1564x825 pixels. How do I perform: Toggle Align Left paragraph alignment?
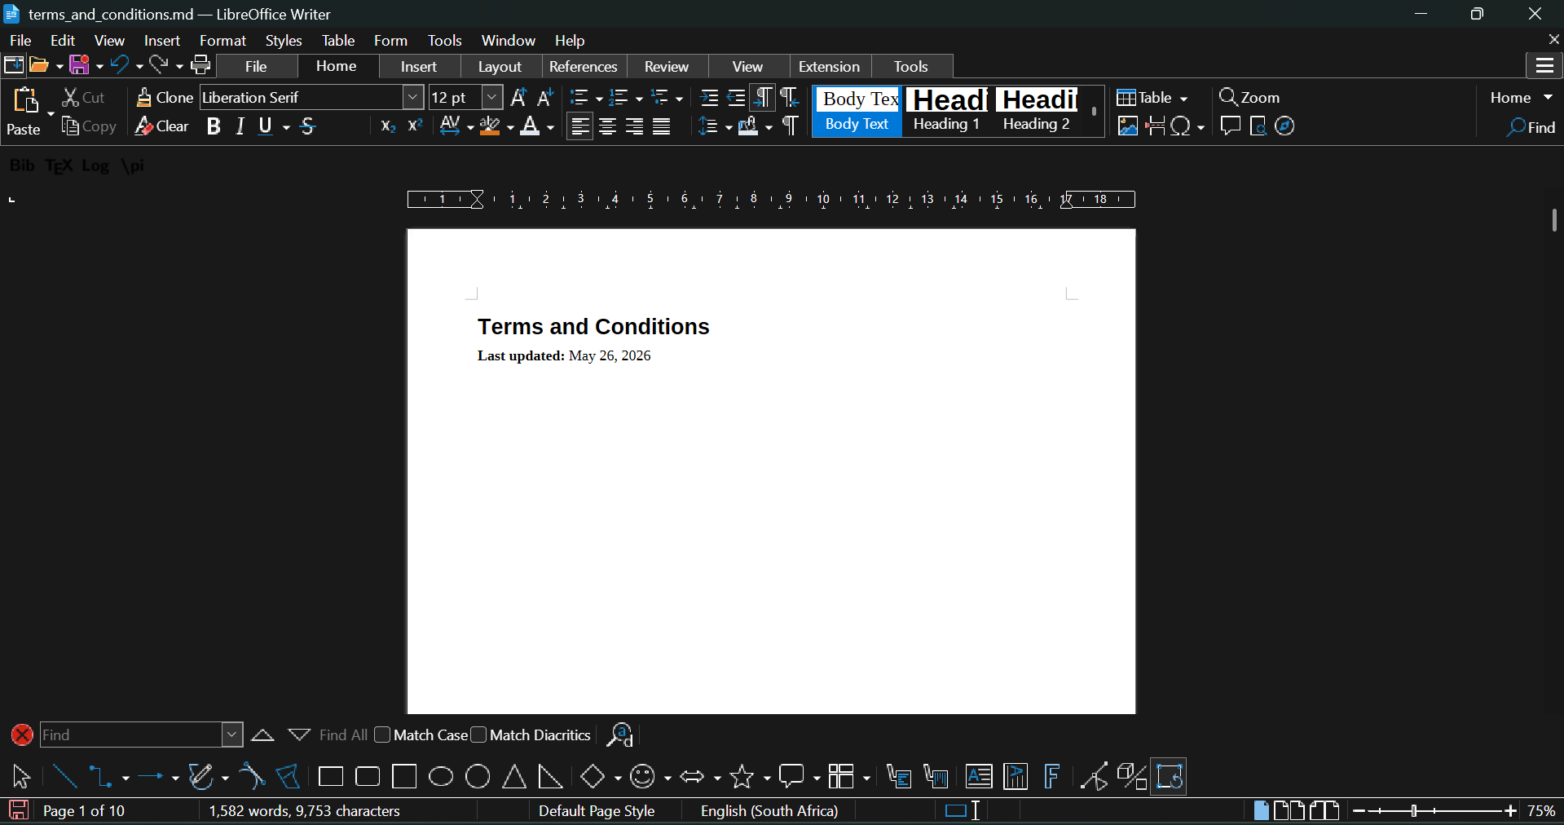[x=580, y=126]
